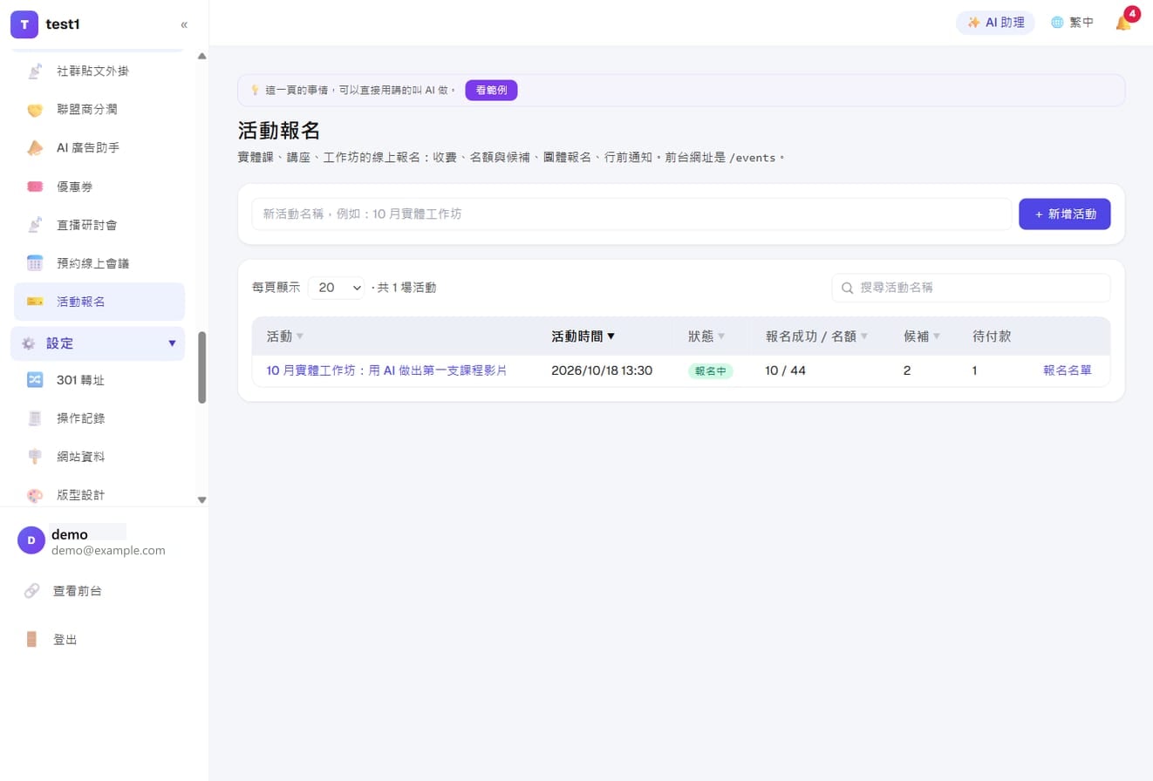Click the 2026/10/18 13:30 time cell
1153x781 pixels.
[x=602, y=370]
